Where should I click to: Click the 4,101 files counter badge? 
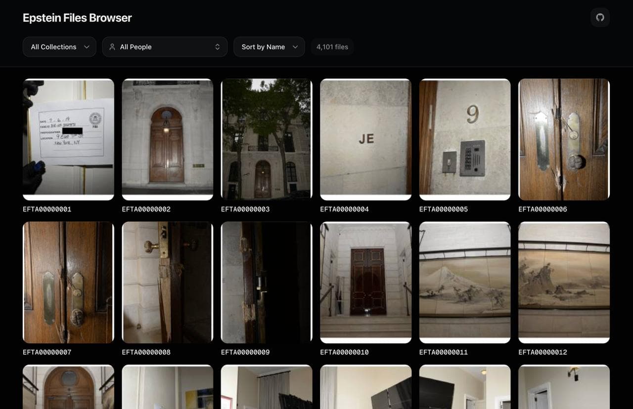(332, 46)
